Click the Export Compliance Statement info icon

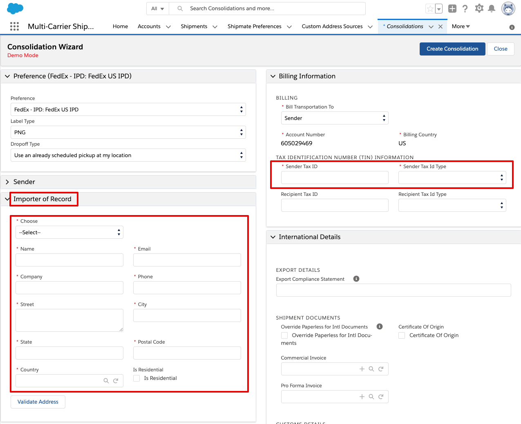pos(356,279)
